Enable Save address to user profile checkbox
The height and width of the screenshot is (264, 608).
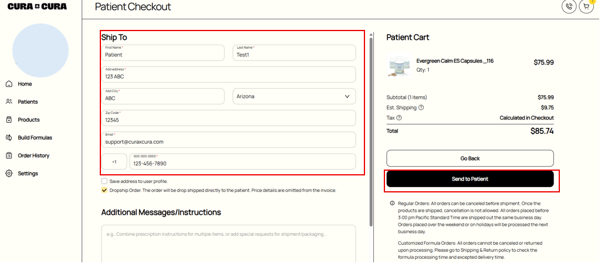coord(104,181)
